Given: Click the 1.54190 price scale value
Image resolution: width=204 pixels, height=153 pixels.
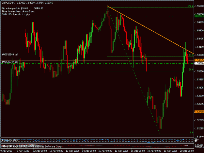Looking at the screenshot, I should pyautogui.click(x=199, y=47).
